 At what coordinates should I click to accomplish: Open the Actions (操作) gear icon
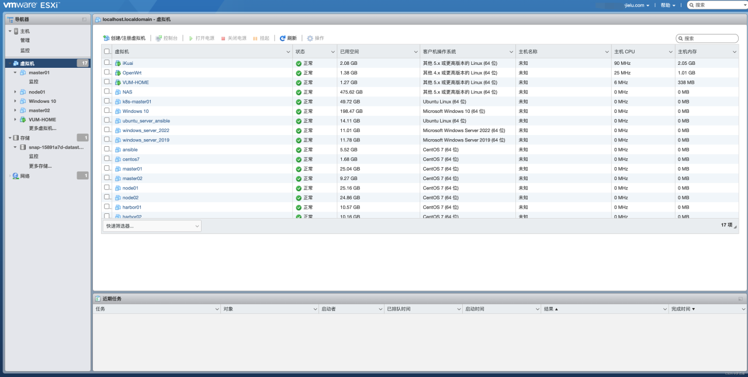point(310,38)
